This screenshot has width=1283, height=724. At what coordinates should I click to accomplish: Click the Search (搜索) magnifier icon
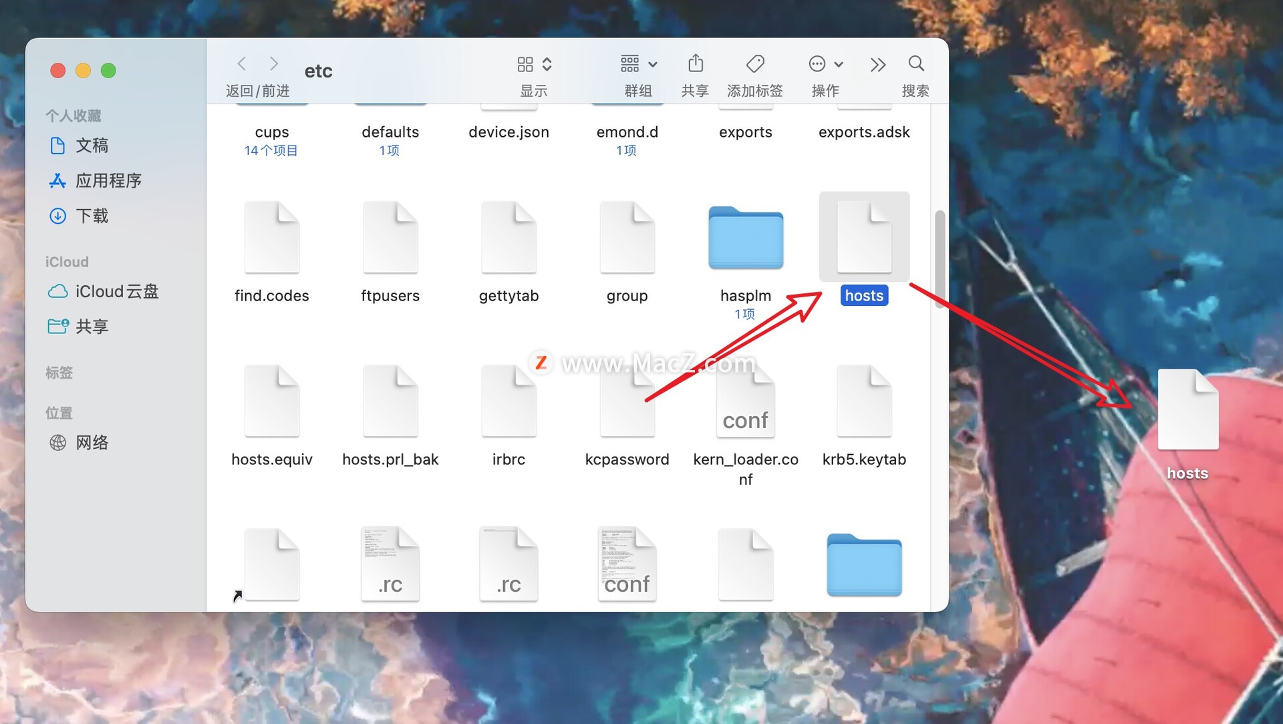[x=915, y=63]
